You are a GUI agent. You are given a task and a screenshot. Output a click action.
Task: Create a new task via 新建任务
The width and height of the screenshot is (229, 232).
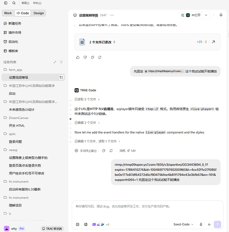point(13,23)
